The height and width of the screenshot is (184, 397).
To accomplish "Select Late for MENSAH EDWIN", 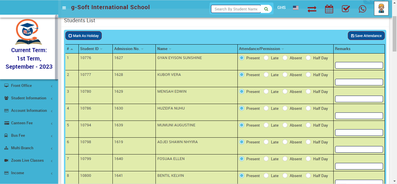I will point(266,91).
